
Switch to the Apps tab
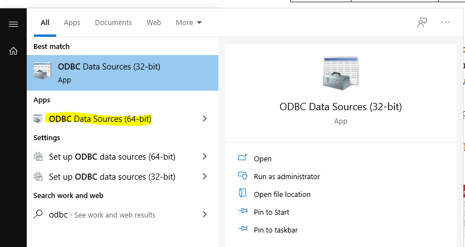point(72,23)
